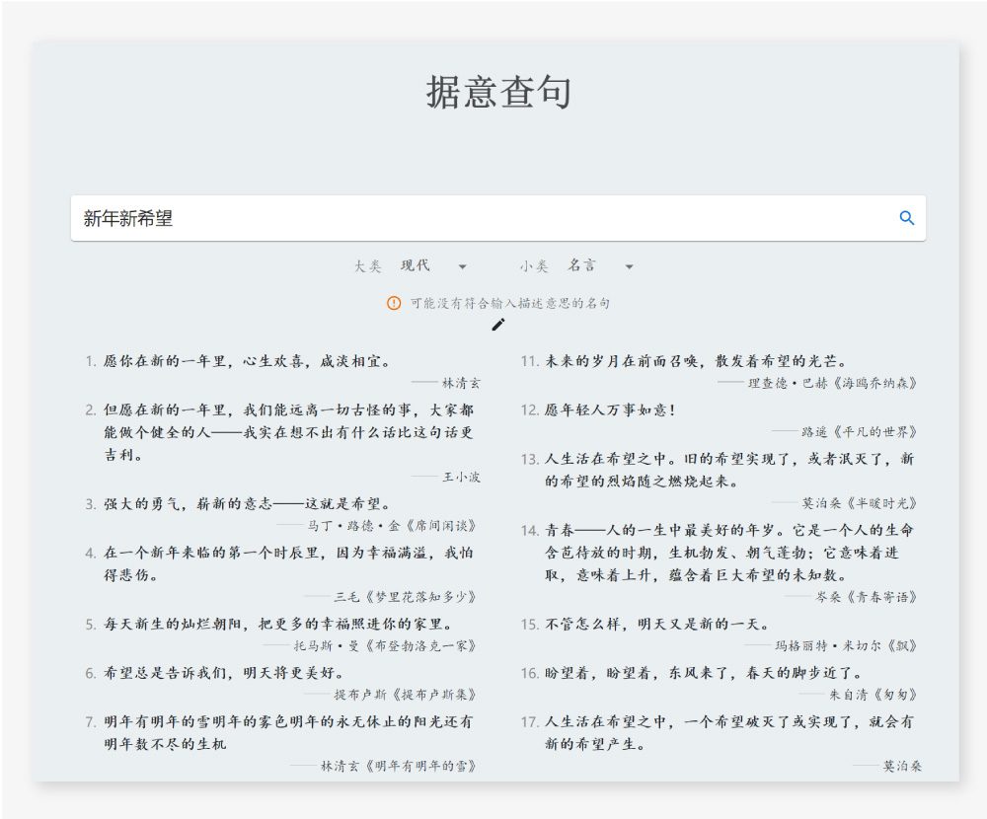Click the pencil edit icon

[498, 326]
